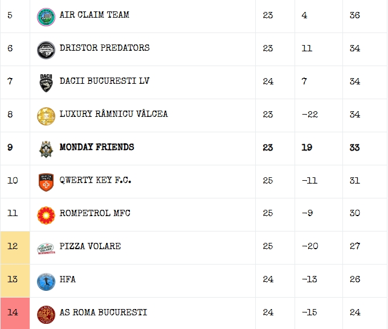The height and width of the screenshot is (329, 388).
Task: Open the AS ROMA BUCURESTI link
Action: click(103, 312)
